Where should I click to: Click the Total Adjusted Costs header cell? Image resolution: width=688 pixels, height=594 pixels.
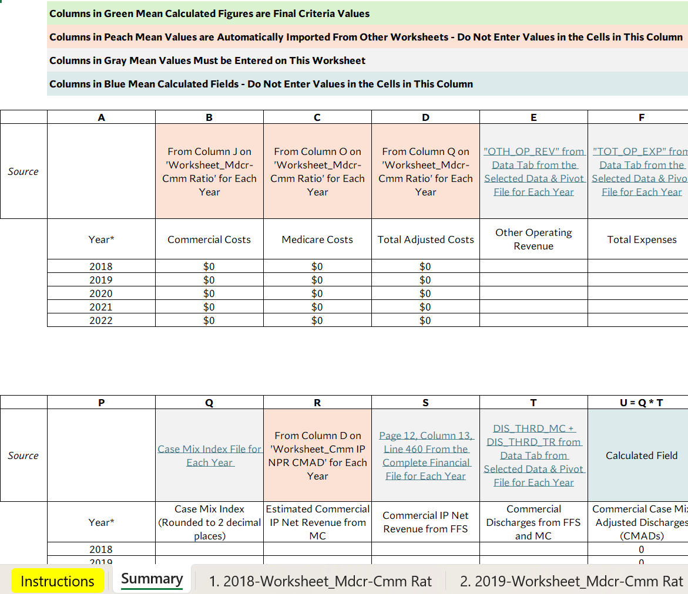[x=425, y=239]
